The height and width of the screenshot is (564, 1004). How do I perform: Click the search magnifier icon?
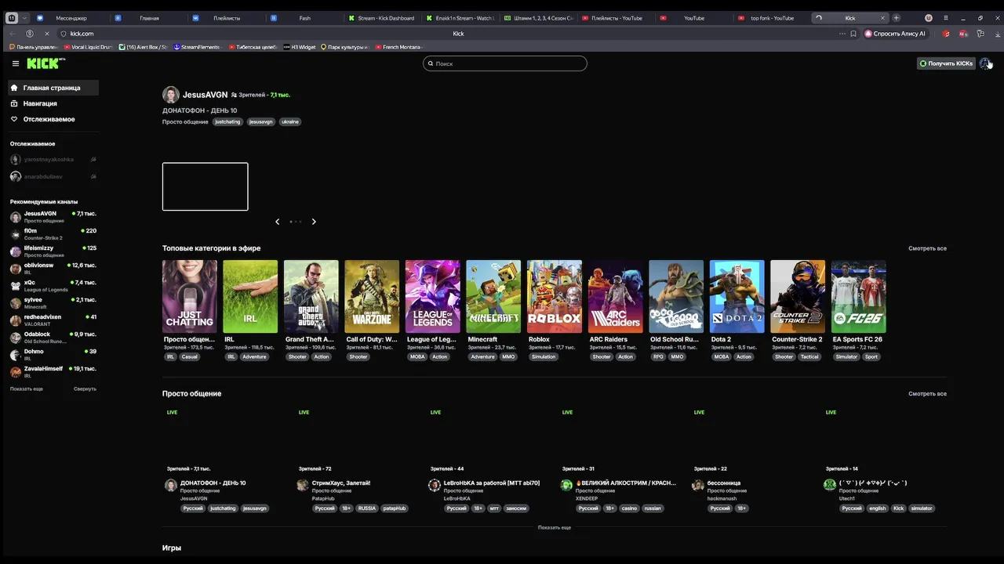(431, 63)
